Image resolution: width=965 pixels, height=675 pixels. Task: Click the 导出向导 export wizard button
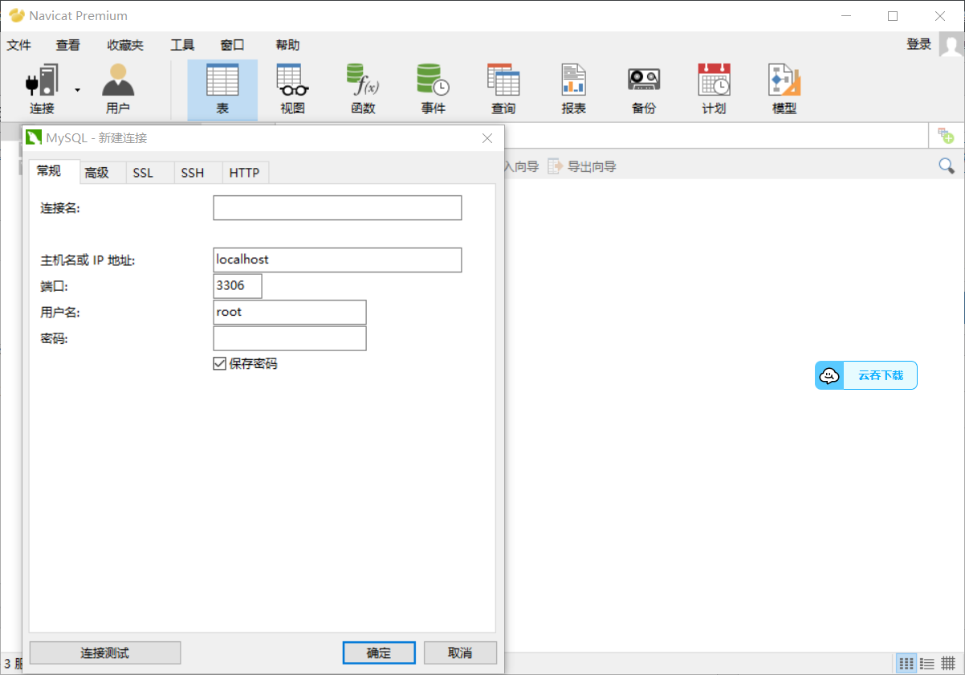tap(582, 166)
